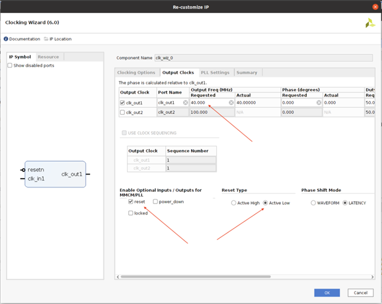Select Active High reset type

point(234,202)
